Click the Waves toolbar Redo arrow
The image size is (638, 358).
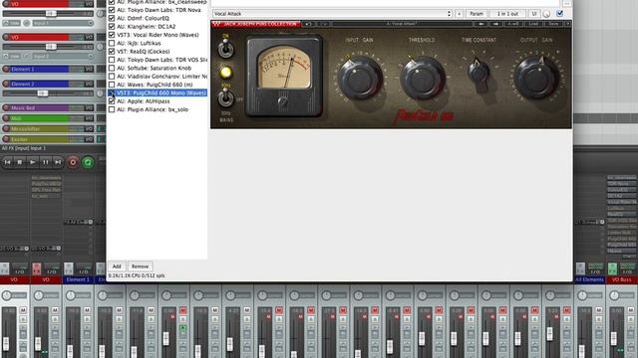point(323,24)
